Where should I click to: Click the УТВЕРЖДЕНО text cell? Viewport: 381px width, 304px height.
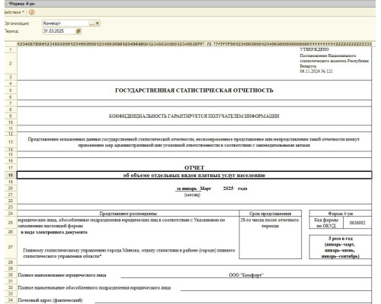314,49
